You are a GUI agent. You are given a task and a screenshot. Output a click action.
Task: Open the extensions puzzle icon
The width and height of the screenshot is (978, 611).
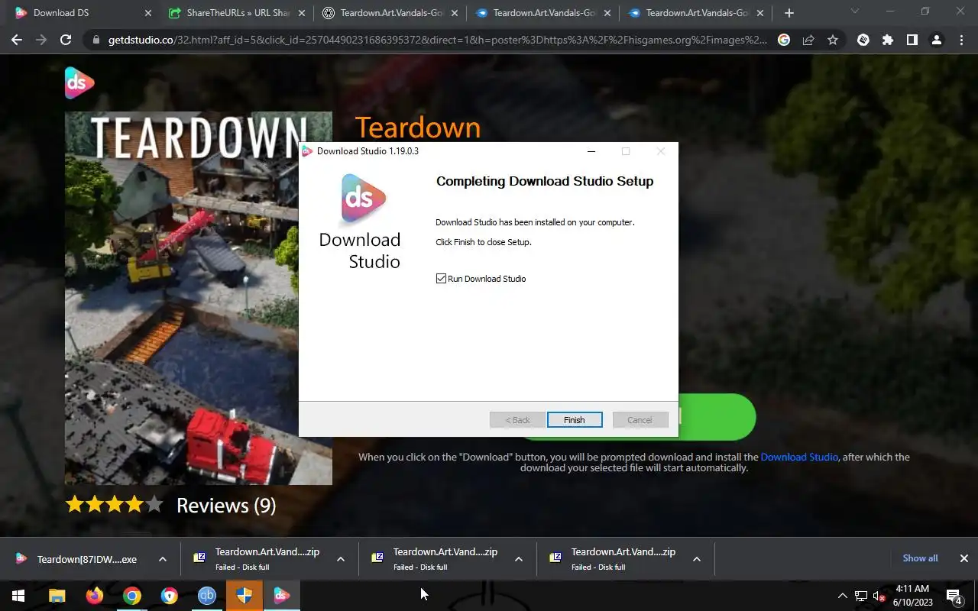pyautogui.click(x=887, y=40)
